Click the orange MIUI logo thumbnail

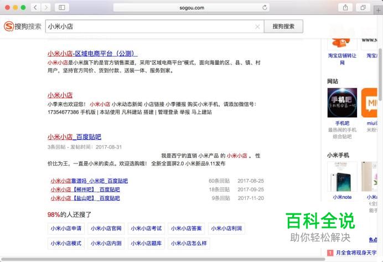point(369,102)
